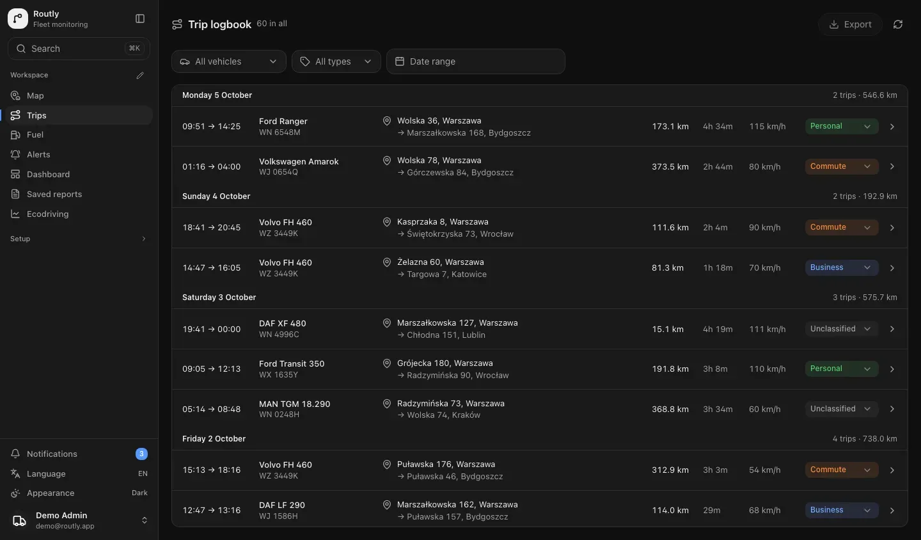
Task: Click the Date range field
Action: click(476, 61)
